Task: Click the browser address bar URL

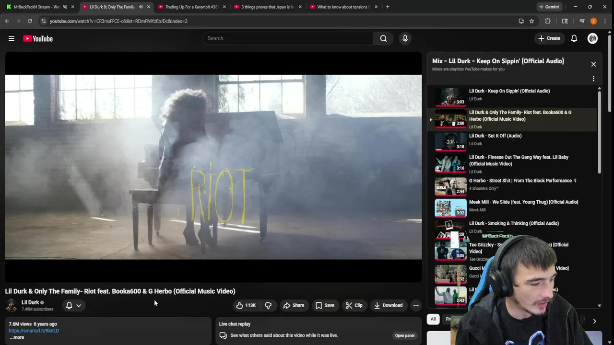Action: (x=118, y=21)
